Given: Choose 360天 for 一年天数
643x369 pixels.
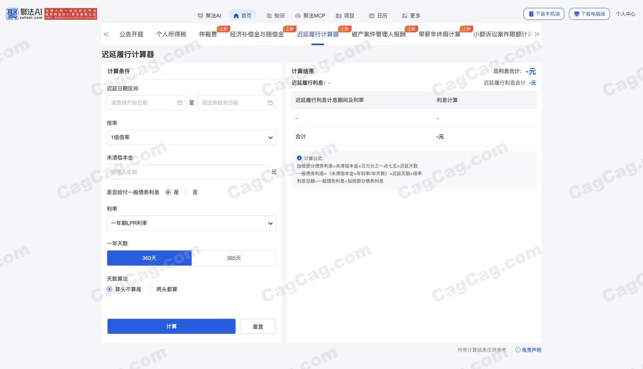Looking at the screenshot, I should pos(149,258).
